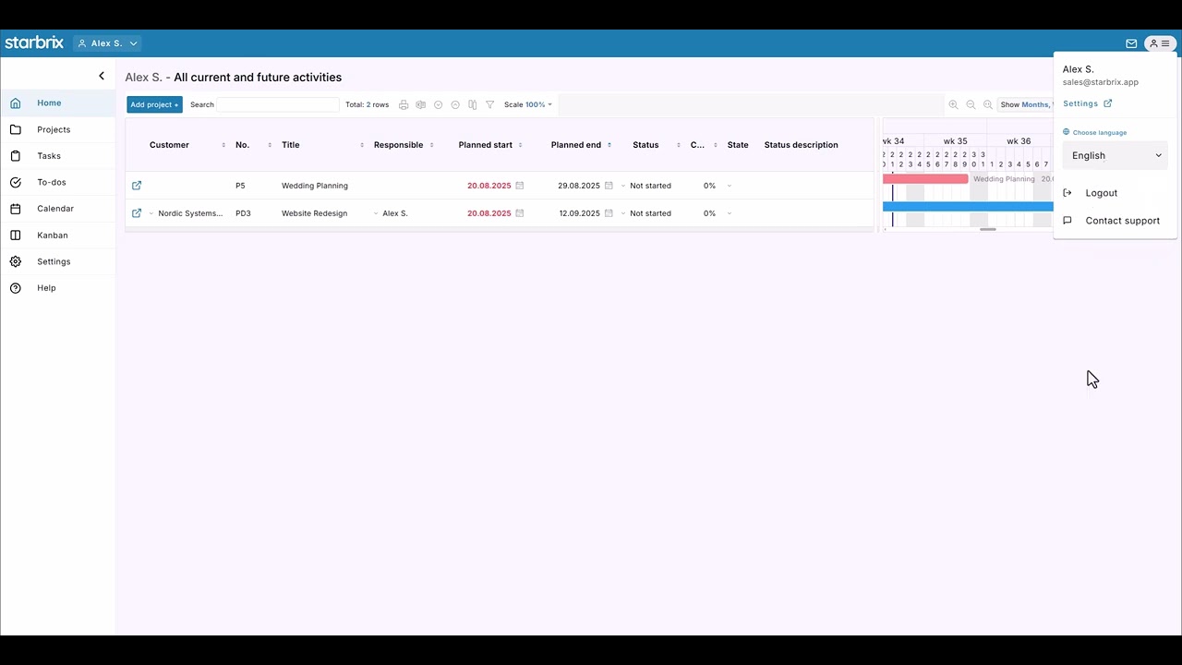Focus the Search input field
The image size is (1182, 665).
278,104
